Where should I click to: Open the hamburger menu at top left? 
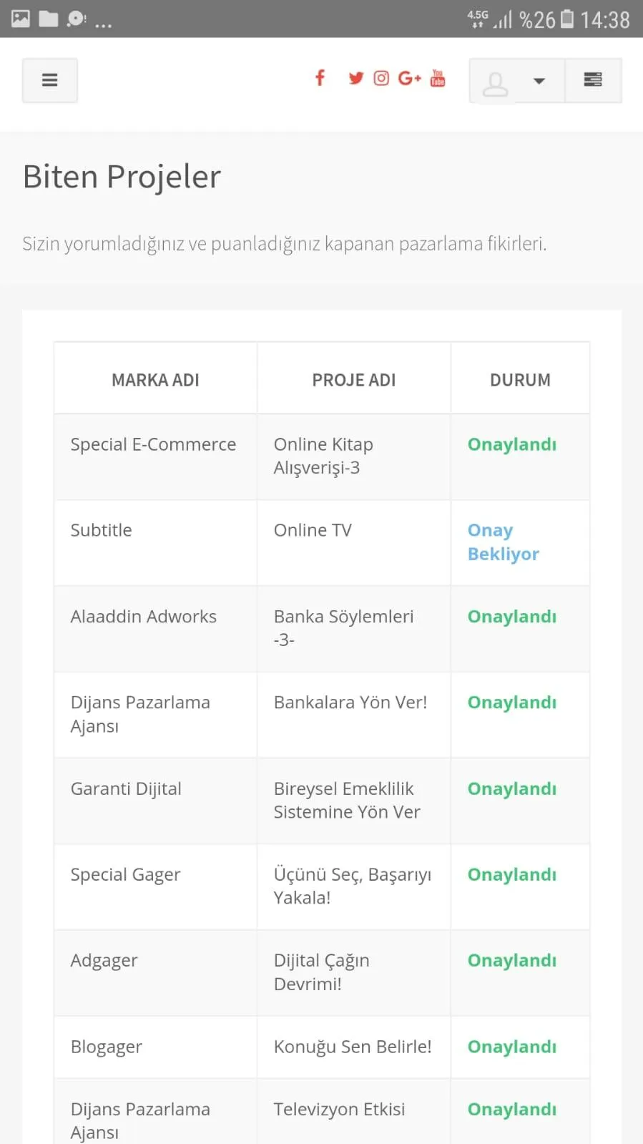pyautogui.click(x=49, y=80)
